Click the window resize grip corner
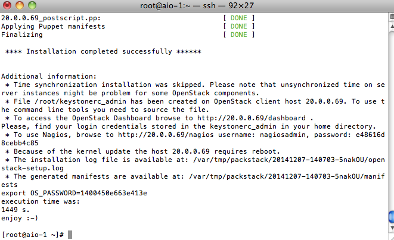The width and height of the screenshot is (394, 240). point(392,237)
